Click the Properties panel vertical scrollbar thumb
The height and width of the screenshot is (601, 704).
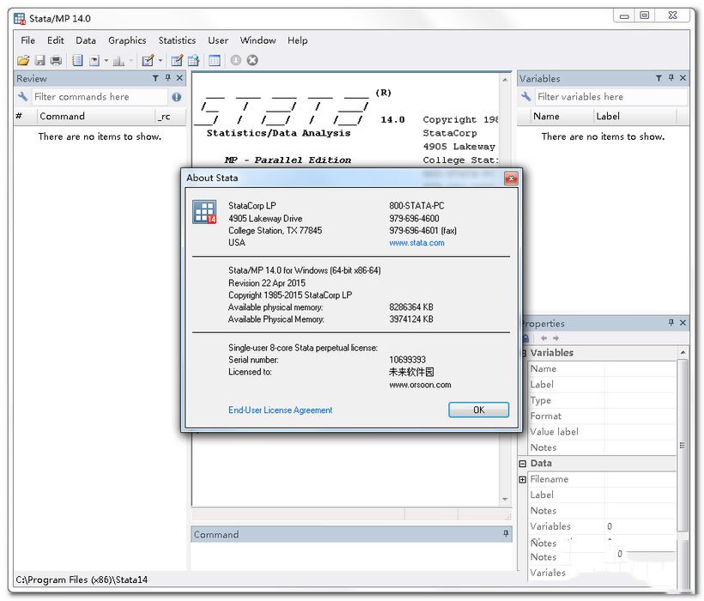(x=683, y=445)
